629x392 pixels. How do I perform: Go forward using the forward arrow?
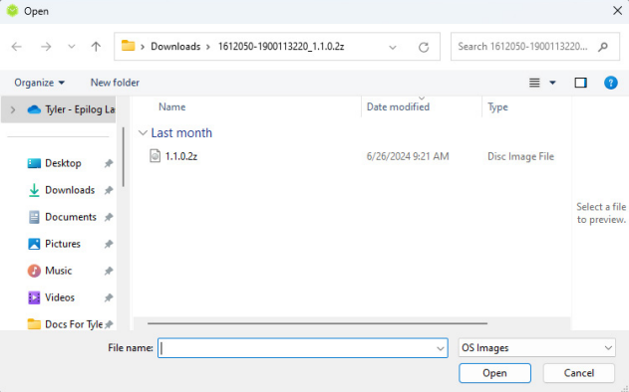46,47
